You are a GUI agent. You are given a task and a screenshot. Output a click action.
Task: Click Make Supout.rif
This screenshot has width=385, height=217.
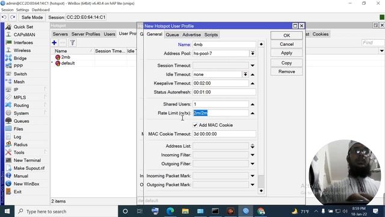(29, 168)
